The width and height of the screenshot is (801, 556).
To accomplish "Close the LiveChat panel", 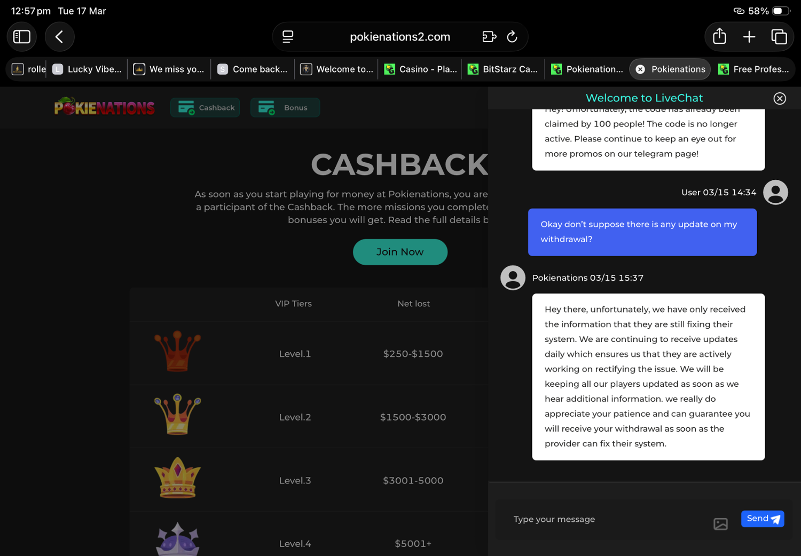I will pyautogui.click(x=780, y=98).
